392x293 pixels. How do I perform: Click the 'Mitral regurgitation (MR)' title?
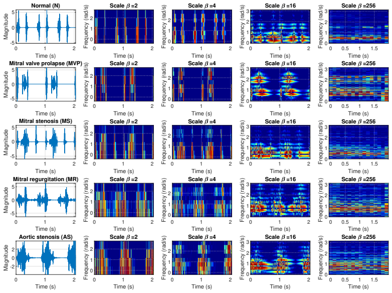click(x=46, y=179)
